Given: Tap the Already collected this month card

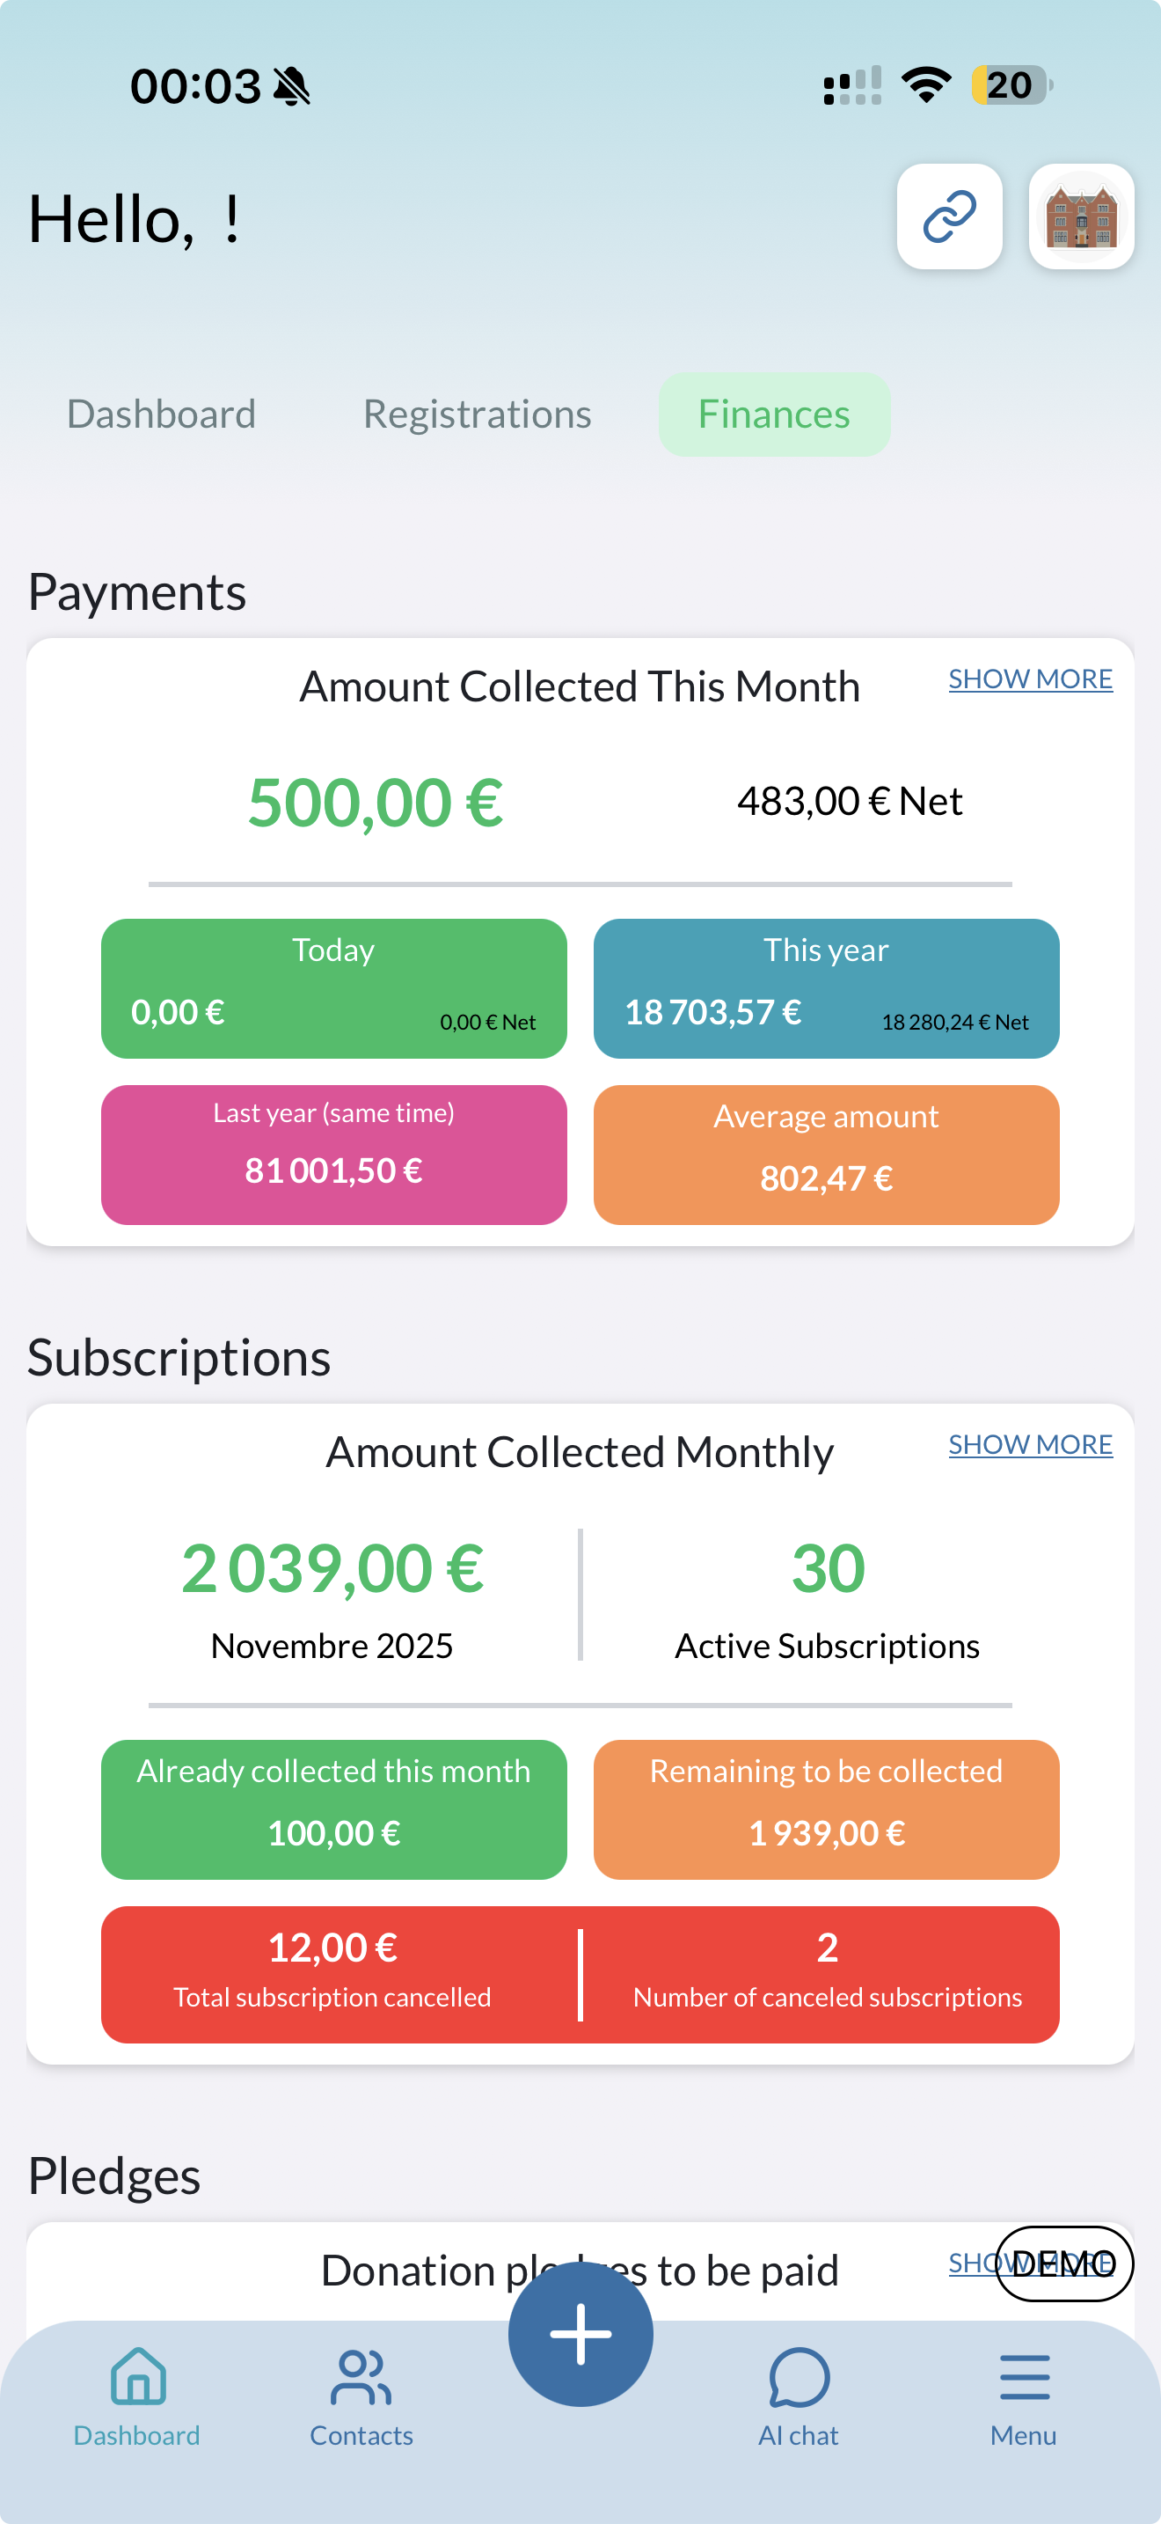Looking at the screenshot, I should point(334,1809).
